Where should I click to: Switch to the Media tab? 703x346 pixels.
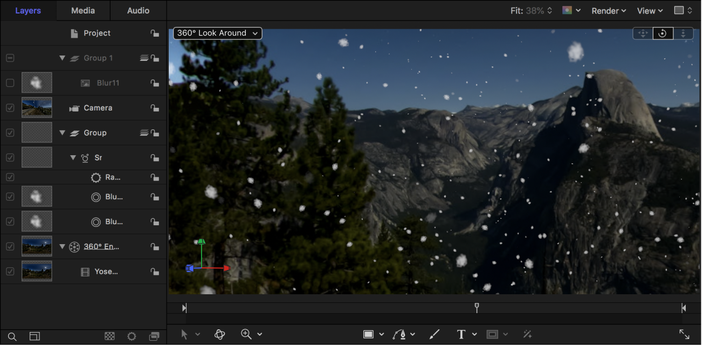click(82, 10)
